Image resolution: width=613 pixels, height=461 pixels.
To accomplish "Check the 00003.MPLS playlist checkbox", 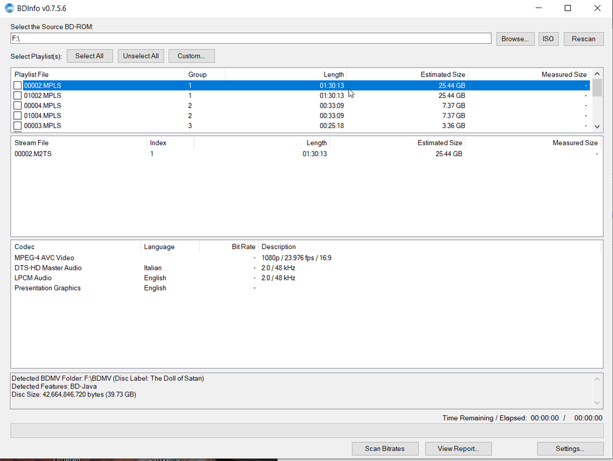I will [x=18, y=126].
